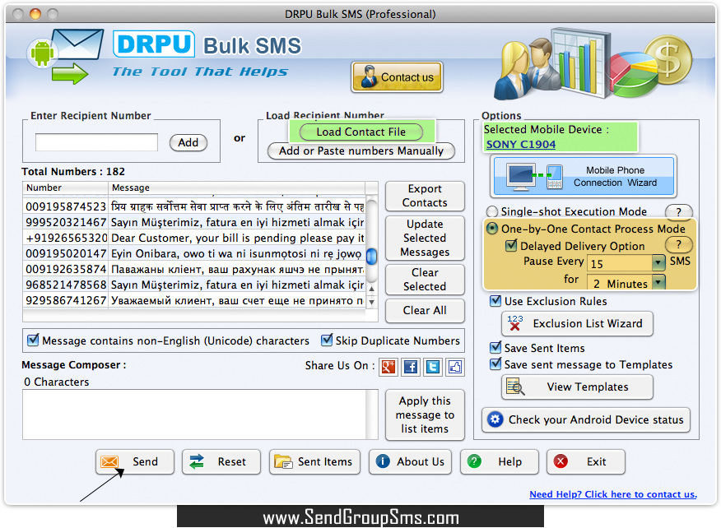
Task: Select row with number 009192635874
Action: (193, 269)
